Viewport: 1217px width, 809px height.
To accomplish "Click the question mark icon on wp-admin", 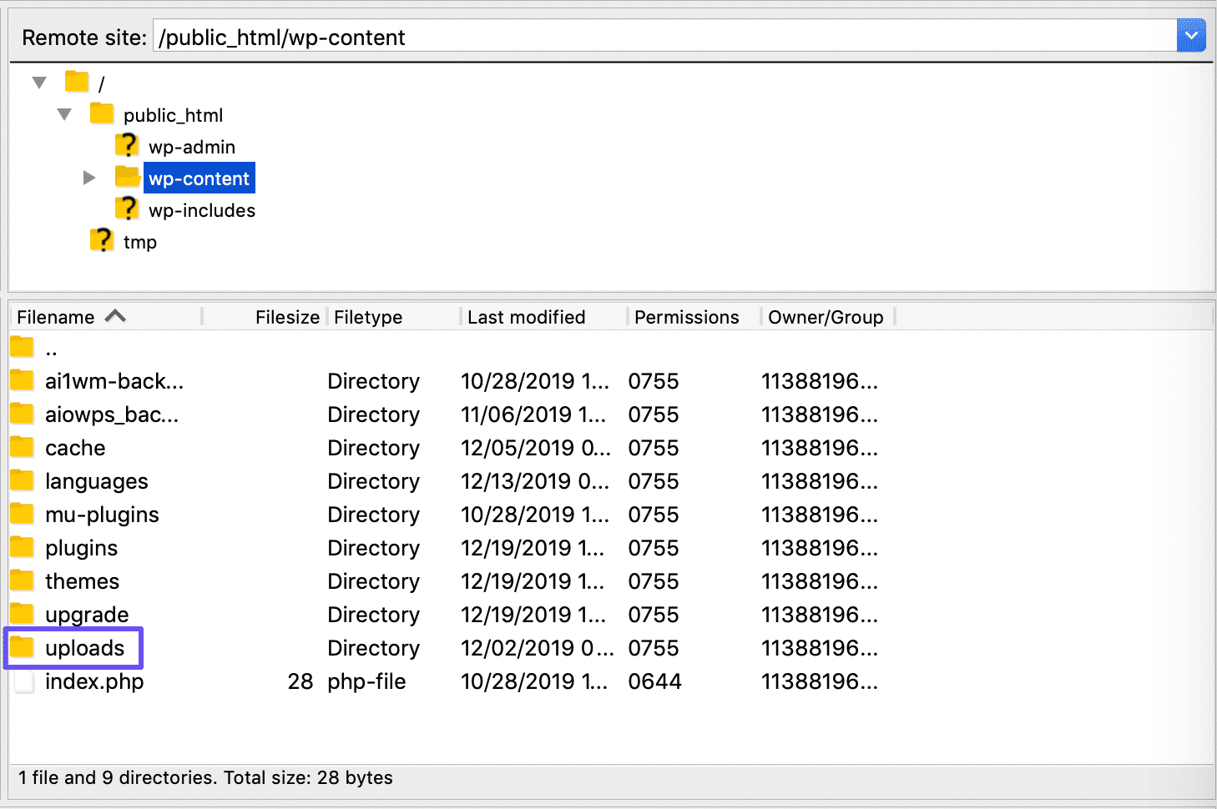I will 127,144.
